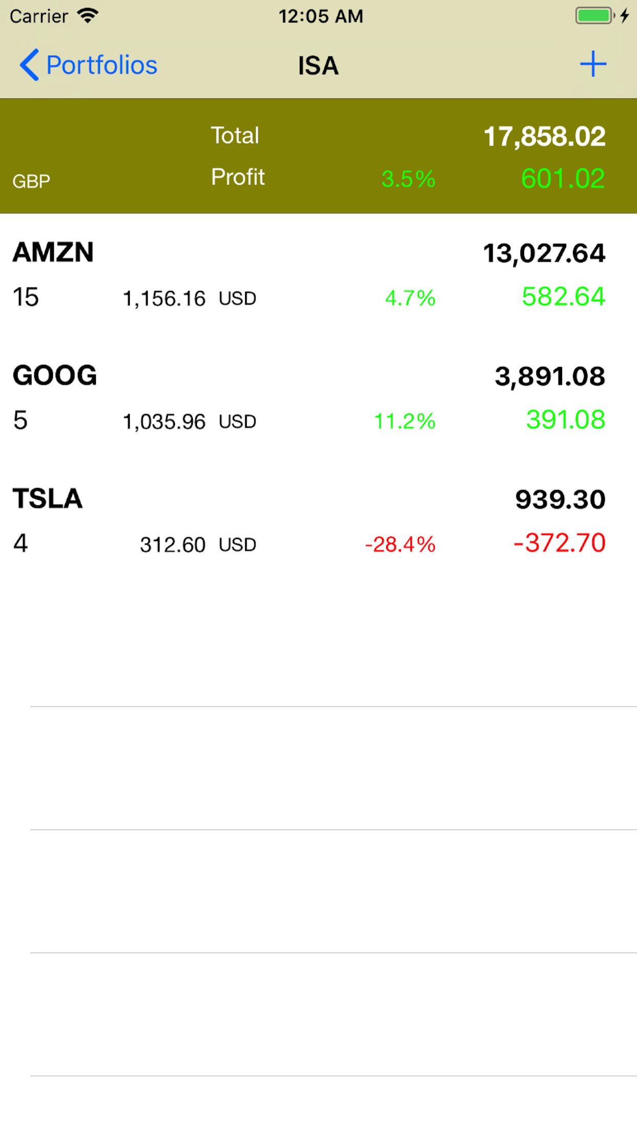Tap the 3.5% profit percentage
The image size is (637, 1133).
408,179
